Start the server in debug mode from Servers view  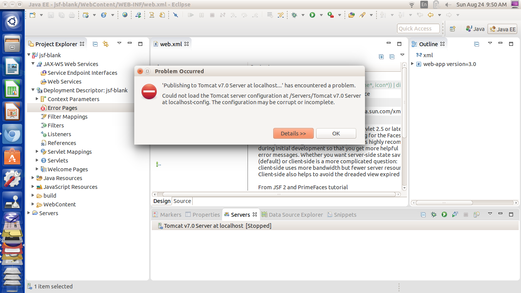click(x=434, y=215)
